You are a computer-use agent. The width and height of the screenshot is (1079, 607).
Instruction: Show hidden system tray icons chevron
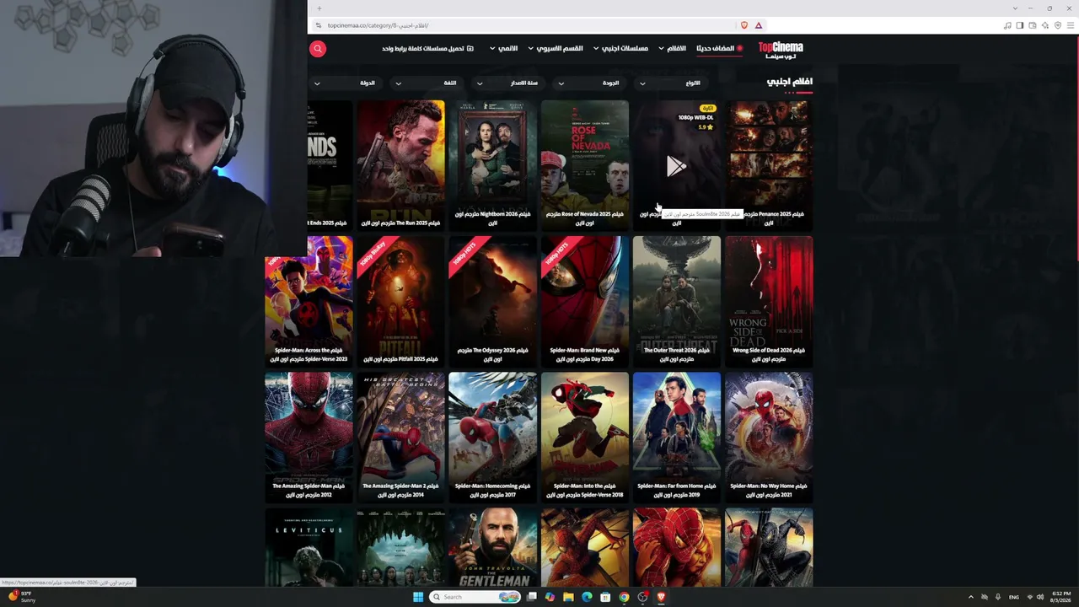970,597
